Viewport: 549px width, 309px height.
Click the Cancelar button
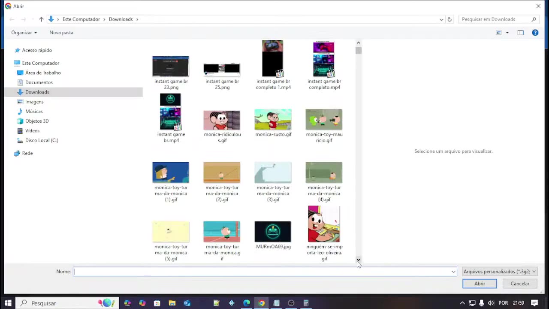point(520,284)
